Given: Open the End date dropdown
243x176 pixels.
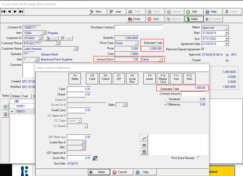Looking at the screenshot, I should coord(227,38).
